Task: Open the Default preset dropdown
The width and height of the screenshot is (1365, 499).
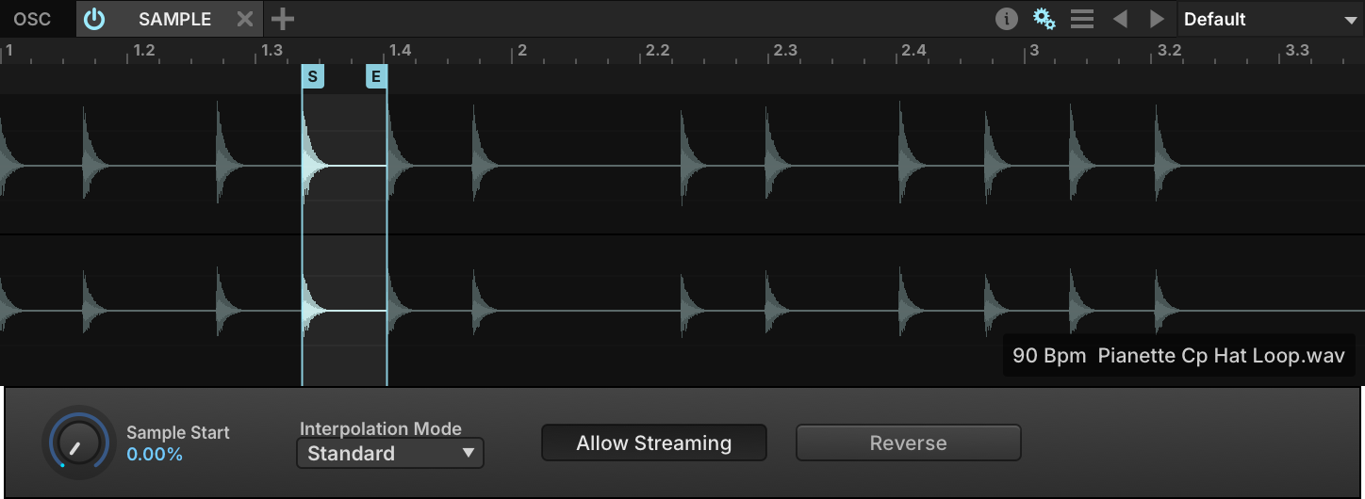Action: [x=1271, y=19]
